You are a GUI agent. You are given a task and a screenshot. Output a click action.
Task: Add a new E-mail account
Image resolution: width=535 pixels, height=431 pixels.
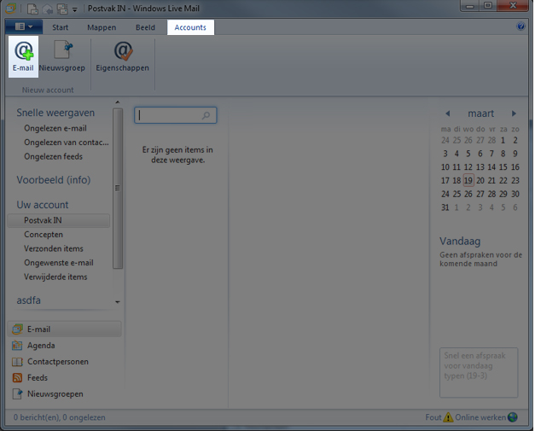(23, 56)
